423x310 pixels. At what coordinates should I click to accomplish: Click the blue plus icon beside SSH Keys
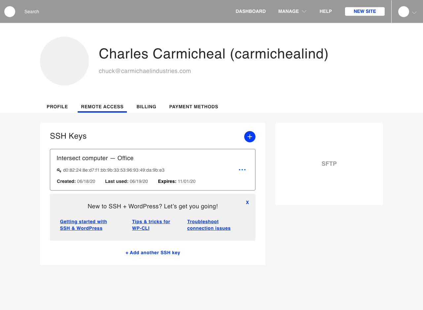click(250, 137)
